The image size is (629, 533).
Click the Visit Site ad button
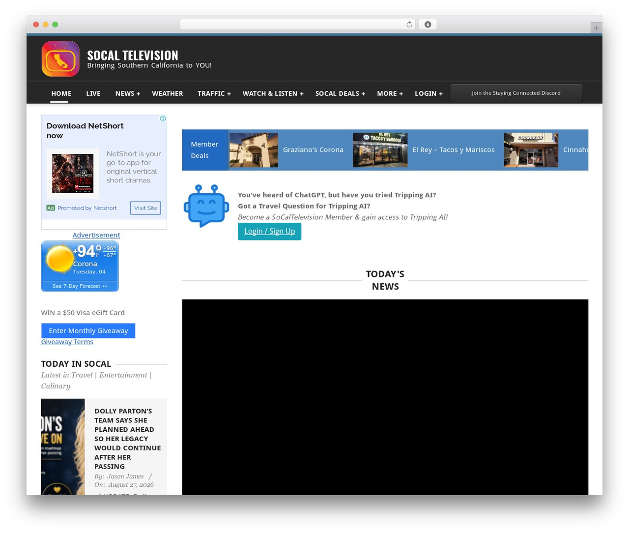(x=145, y=208)
